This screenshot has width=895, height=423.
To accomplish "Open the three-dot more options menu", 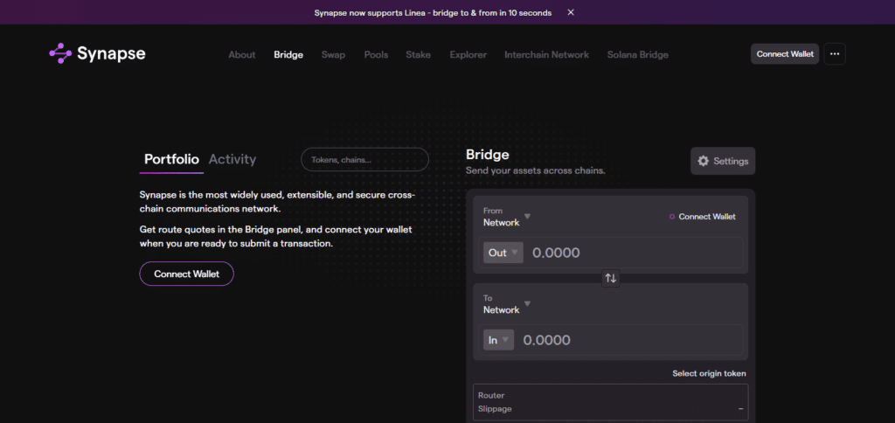I will (x=835, y=53).
